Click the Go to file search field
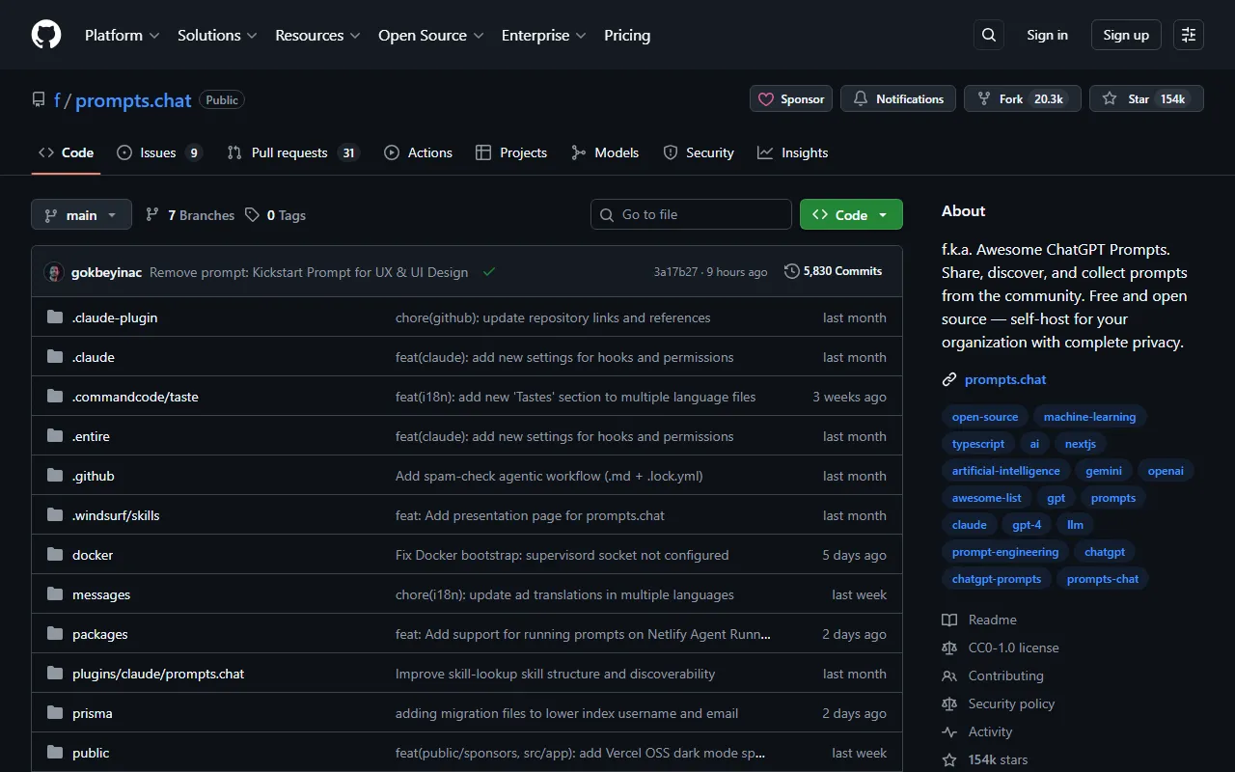Image resolution: width=1235 pixels, height=772 pixels. (691, 214)
